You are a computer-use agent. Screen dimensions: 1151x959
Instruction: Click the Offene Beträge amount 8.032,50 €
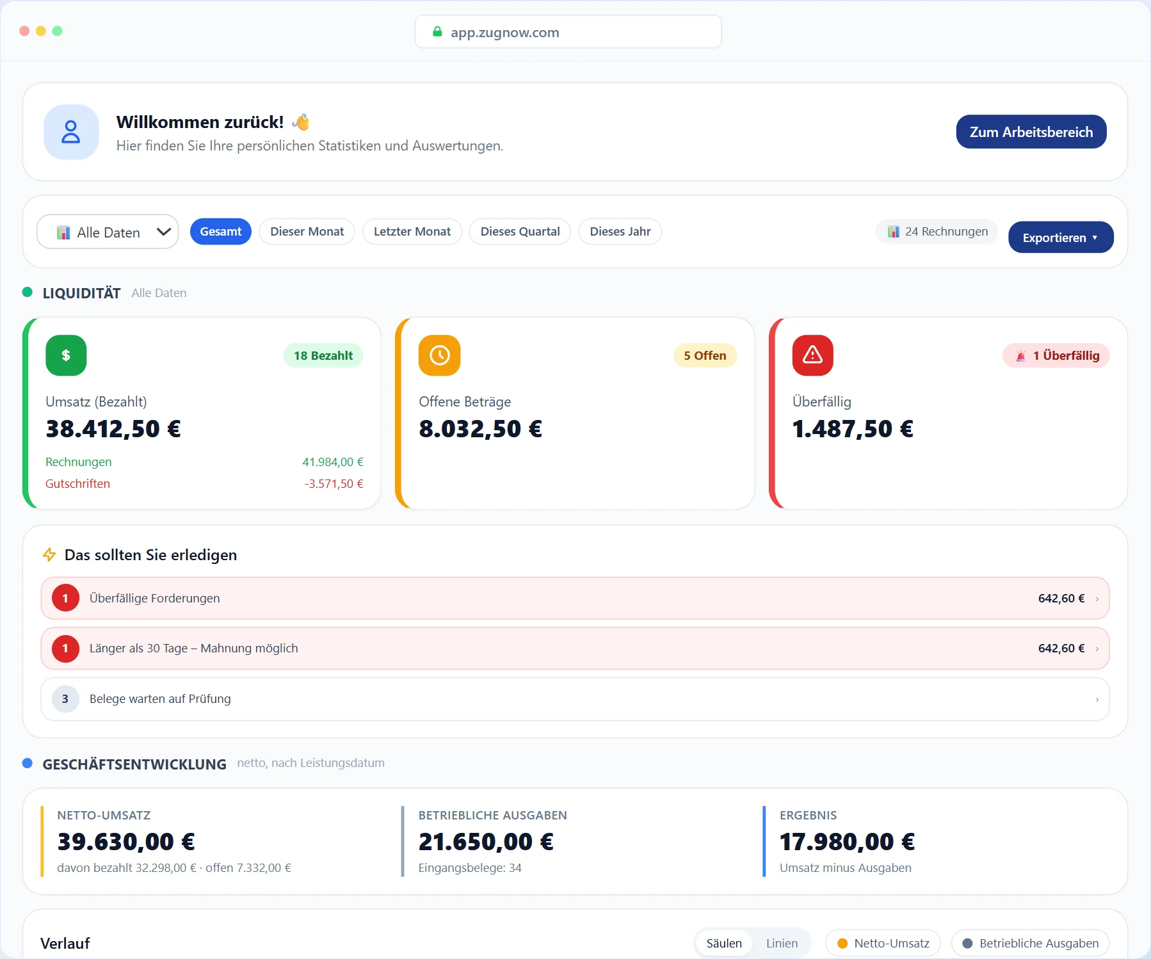point(481,428)
